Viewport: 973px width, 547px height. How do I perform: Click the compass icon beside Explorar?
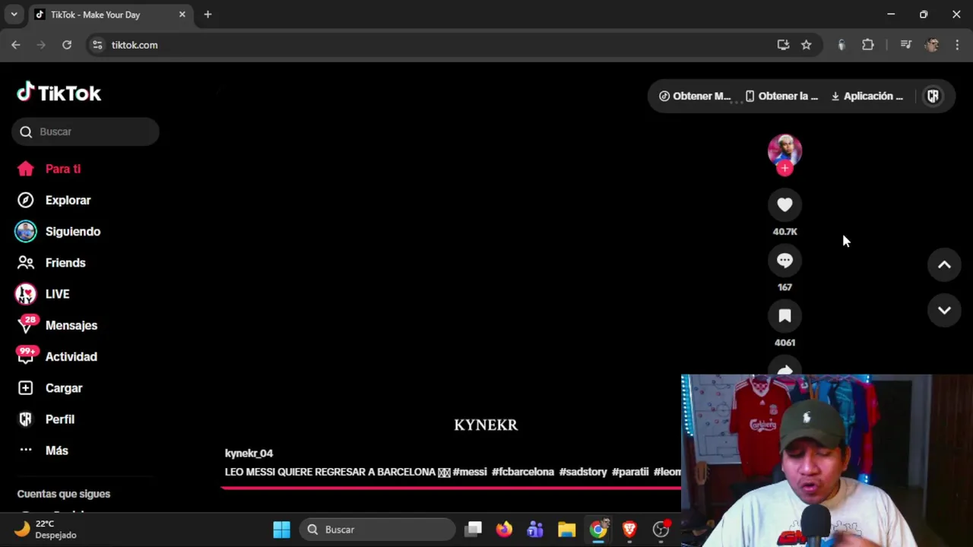[x=26, y=200]
